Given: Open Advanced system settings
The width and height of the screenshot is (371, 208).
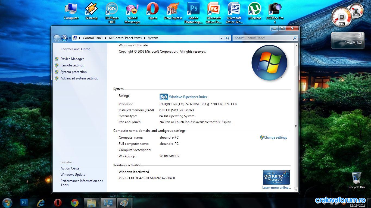Looking at the screenshot, I should pos(79,78).
